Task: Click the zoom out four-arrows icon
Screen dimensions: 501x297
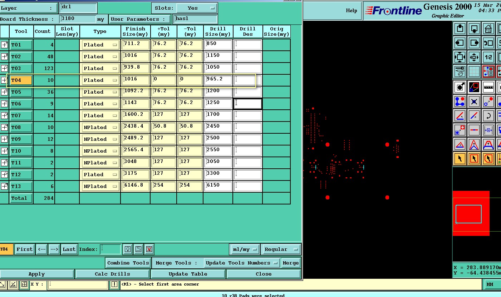Action: point(460,57)
